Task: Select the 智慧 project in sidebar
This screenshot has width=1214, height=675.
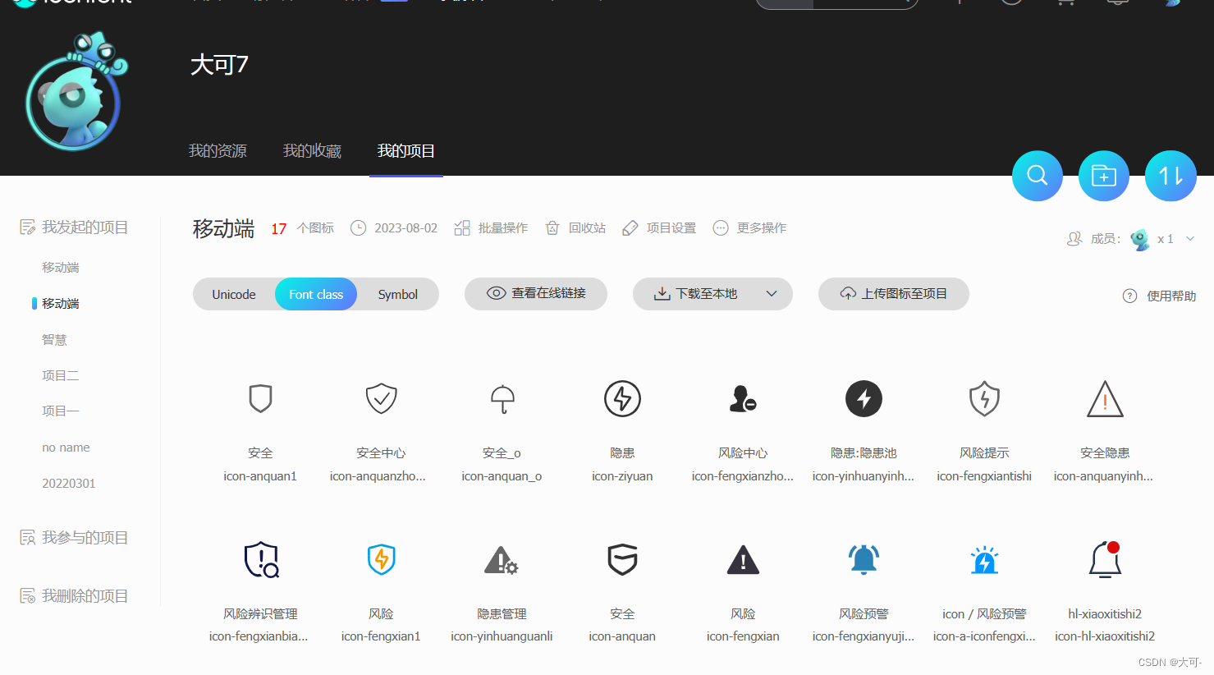Action: click(54, 339)
